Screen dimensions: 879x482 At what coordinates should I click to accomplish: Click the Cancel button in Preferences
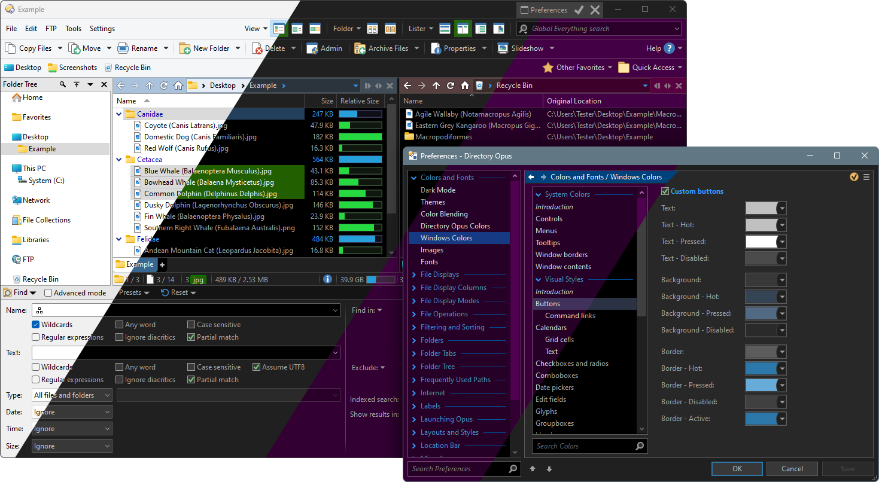(792, 469)
